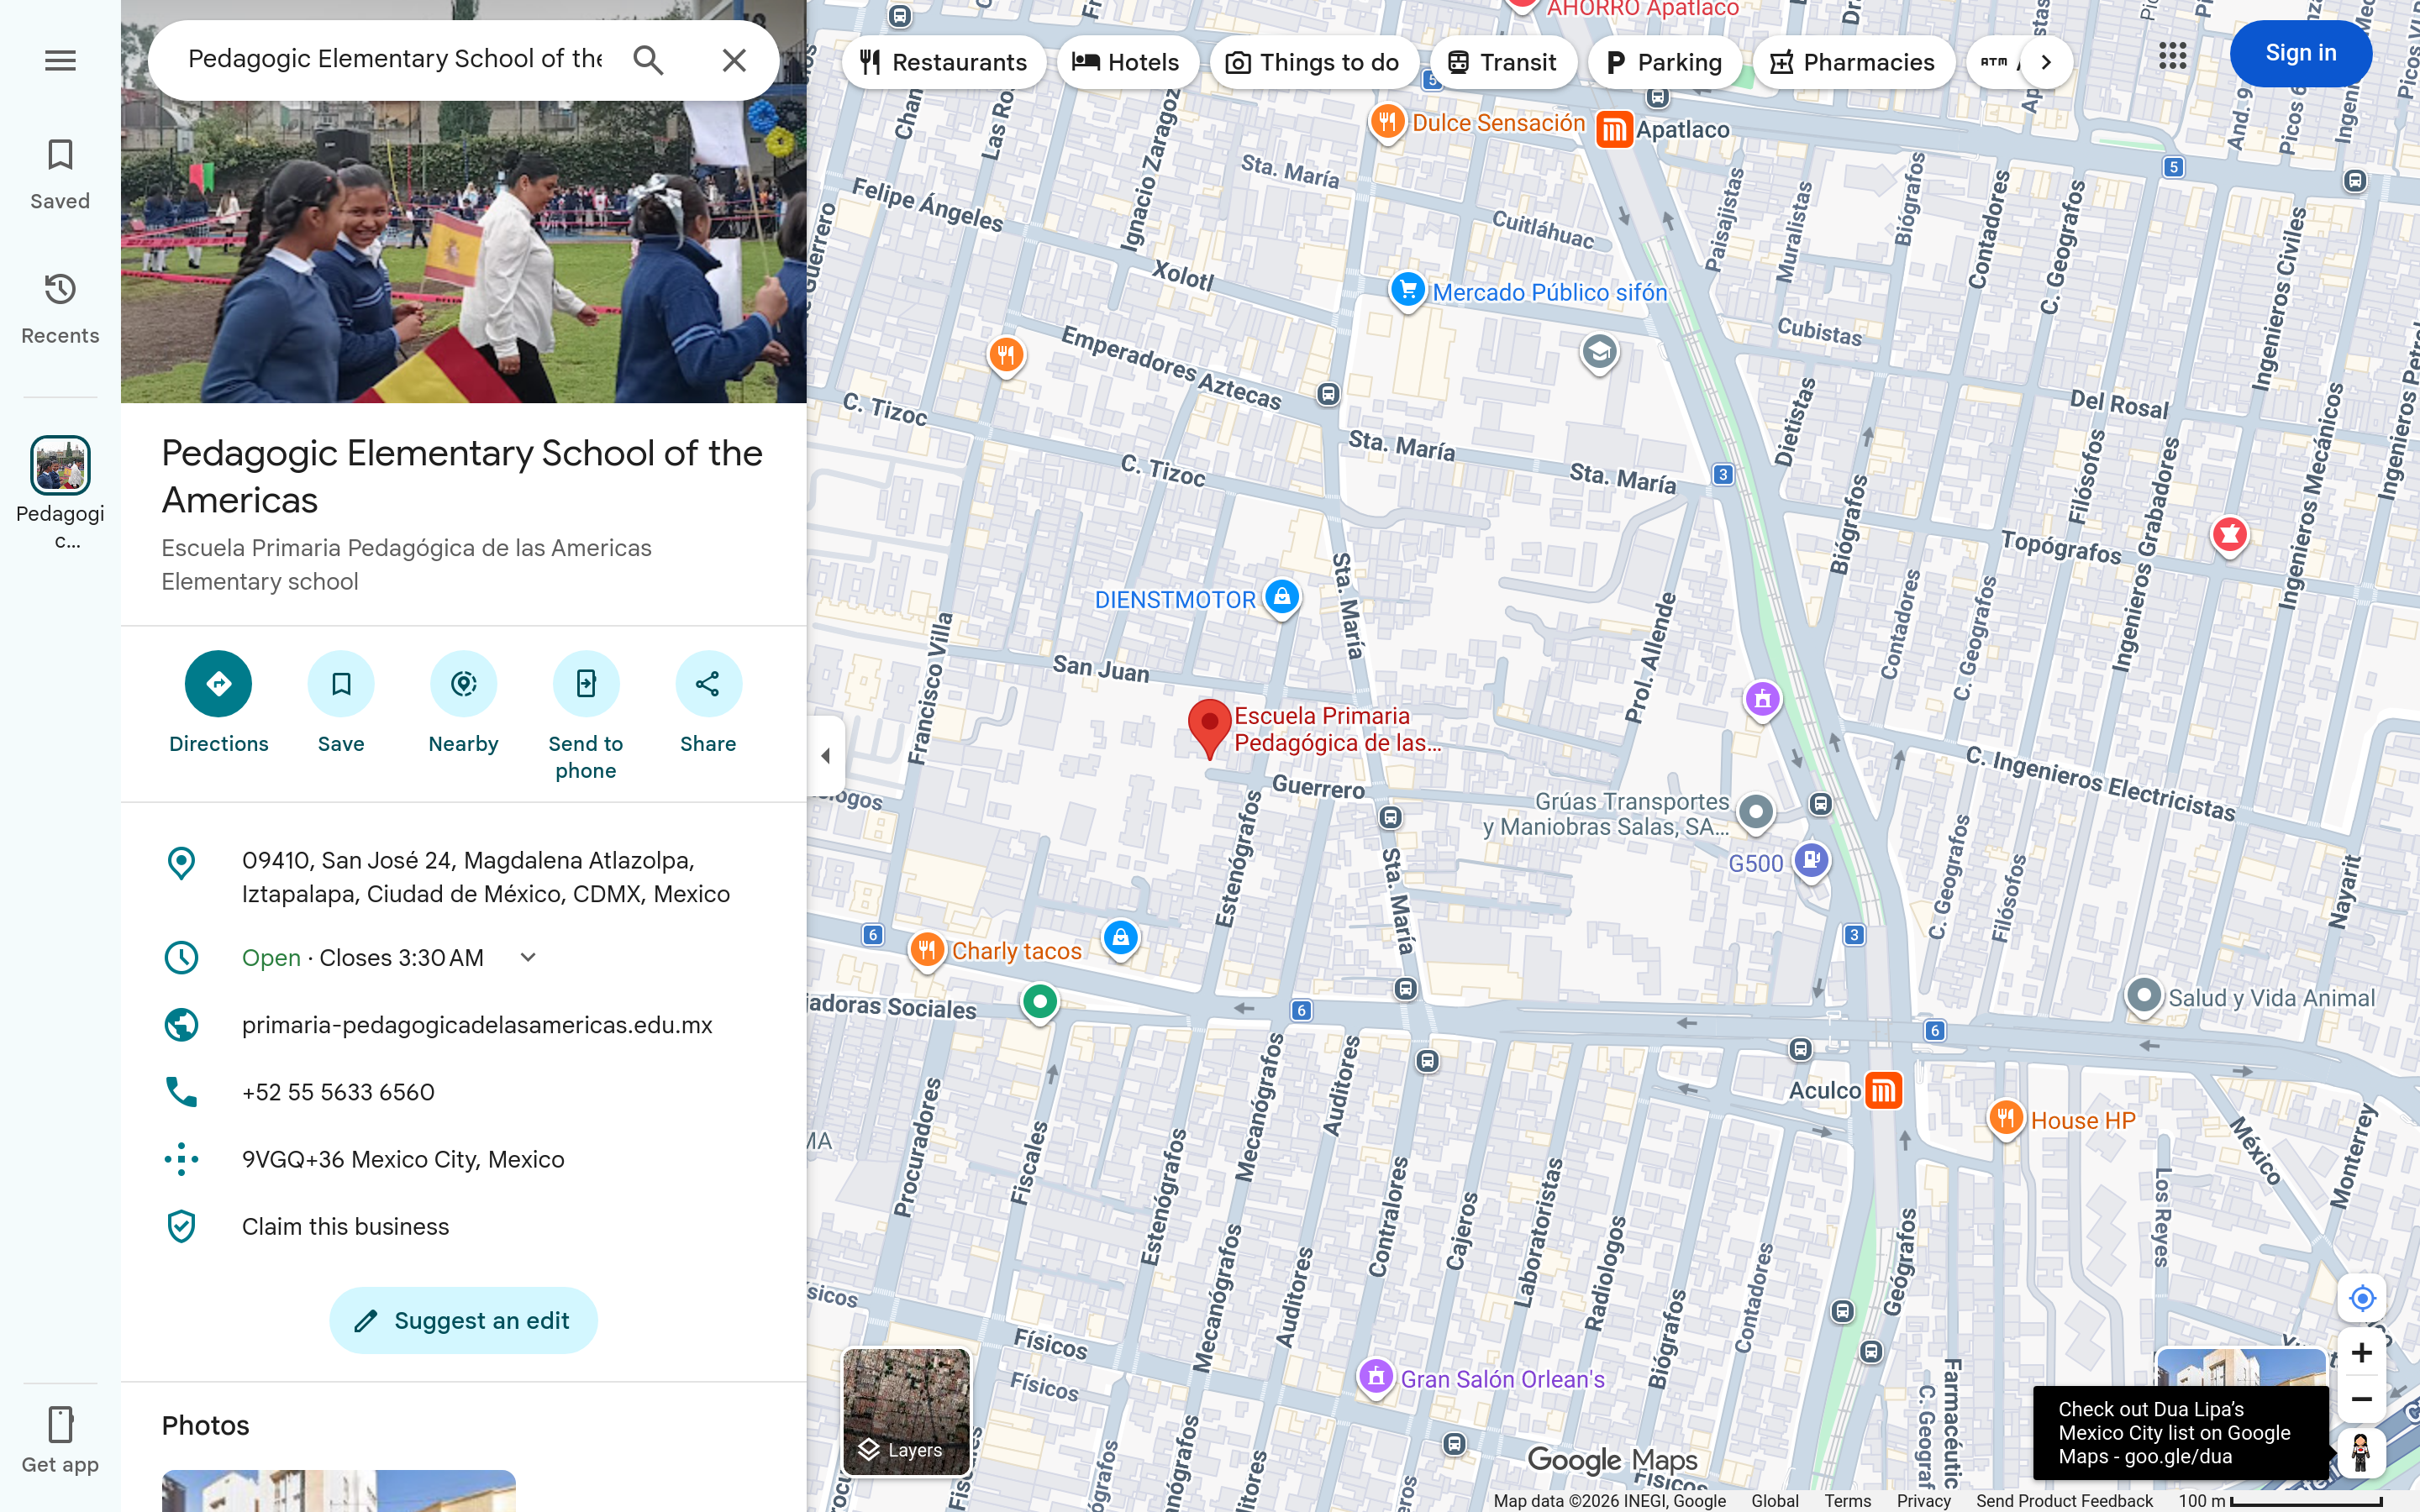Show more category chips arrow

pyautogui.click(x=2046, y=62)
